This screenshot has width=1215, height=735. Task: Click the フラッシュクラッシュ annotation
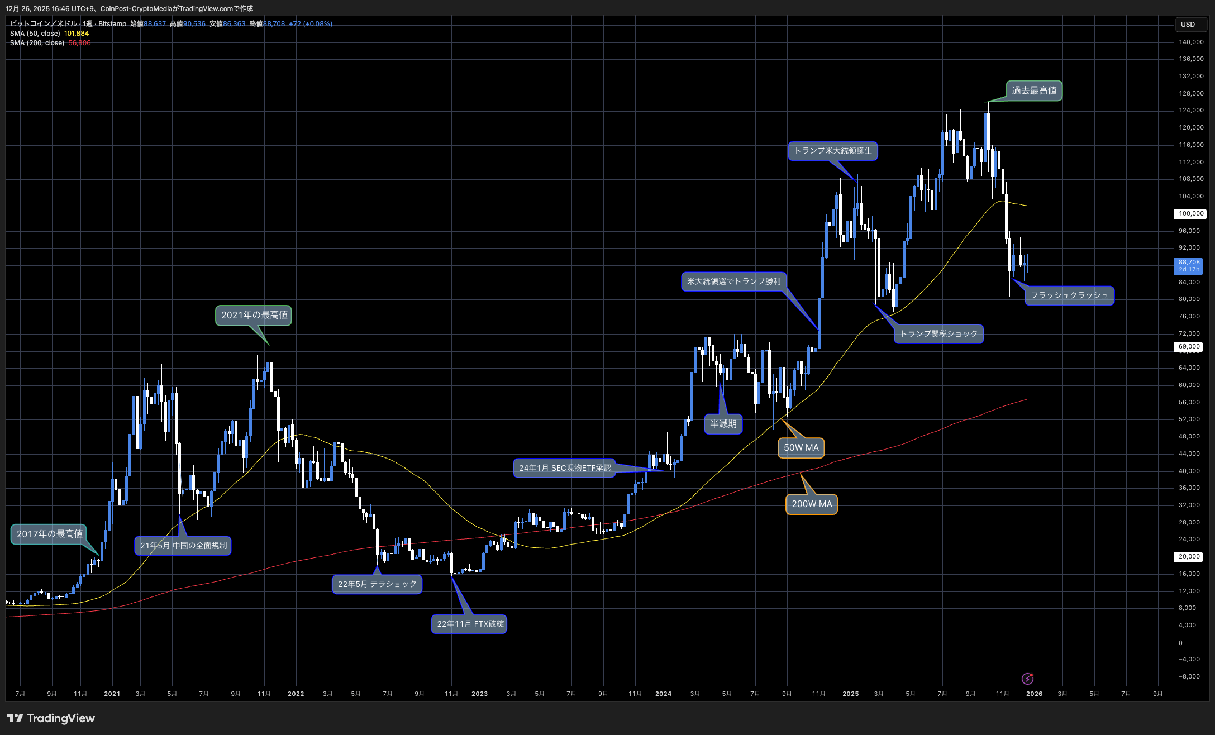click(1069, 295)
